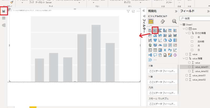
Task: Select the scatter chart visual
Action: (160, 40)
